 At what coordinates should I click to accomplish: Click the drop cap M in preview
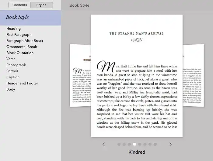(x=106, y=66)
